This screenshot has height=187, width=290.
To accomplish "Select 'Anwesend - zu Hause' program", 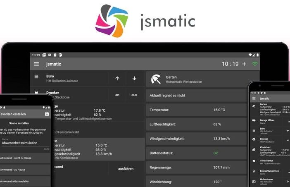I will tap(25, 170).
